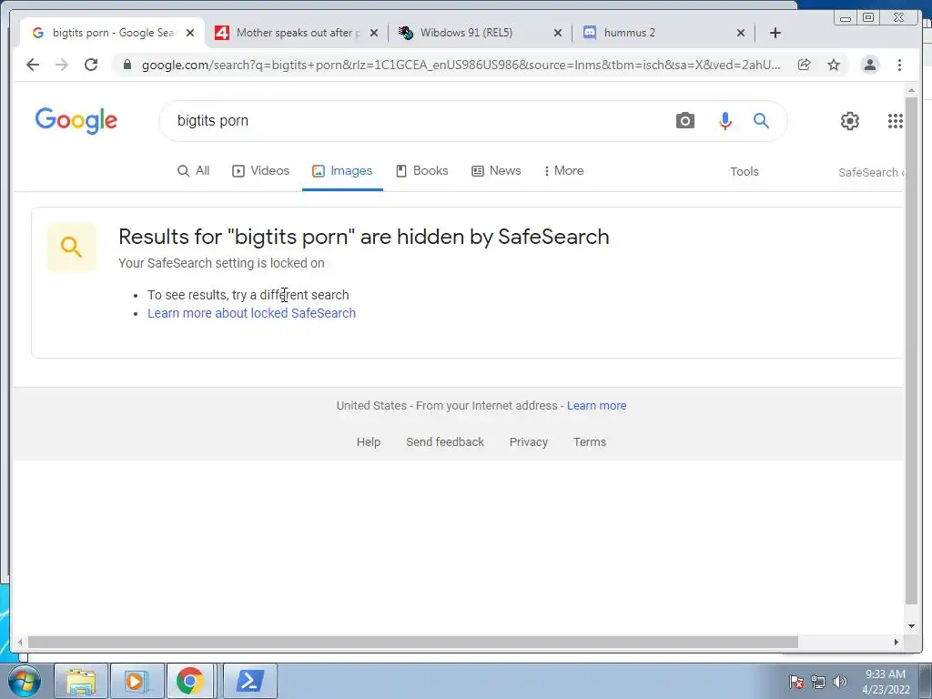
Task: Close the hummus 2 tab
Action: coord(741,33)
